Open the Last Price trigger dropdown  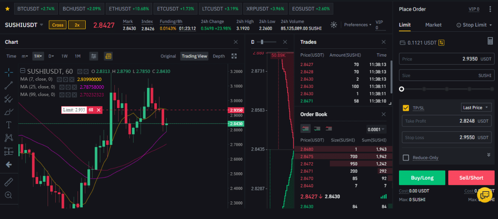(476, 108)
